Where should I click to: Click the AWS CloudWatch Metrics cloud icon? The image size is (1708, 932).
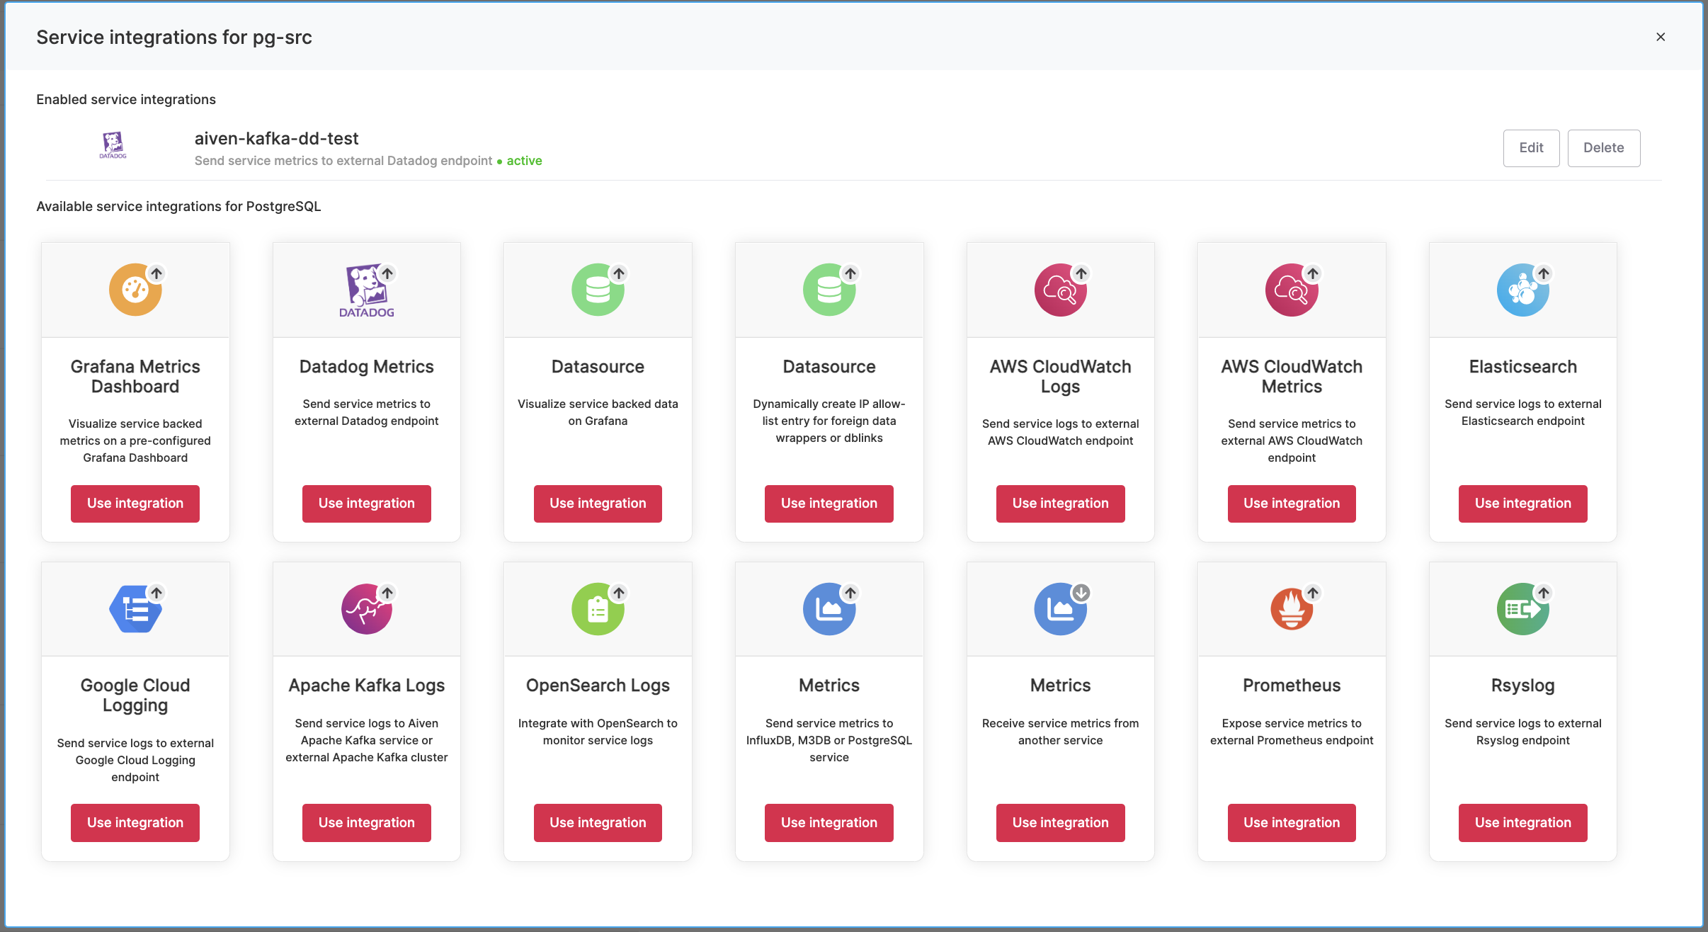click(x=1292, y=290)
